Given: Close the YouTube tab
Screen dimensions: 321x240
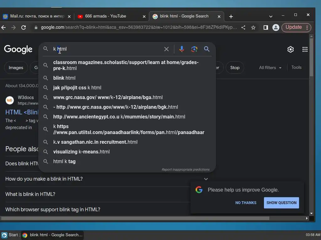Looking at the screenshot, I should tap(144, 17).
